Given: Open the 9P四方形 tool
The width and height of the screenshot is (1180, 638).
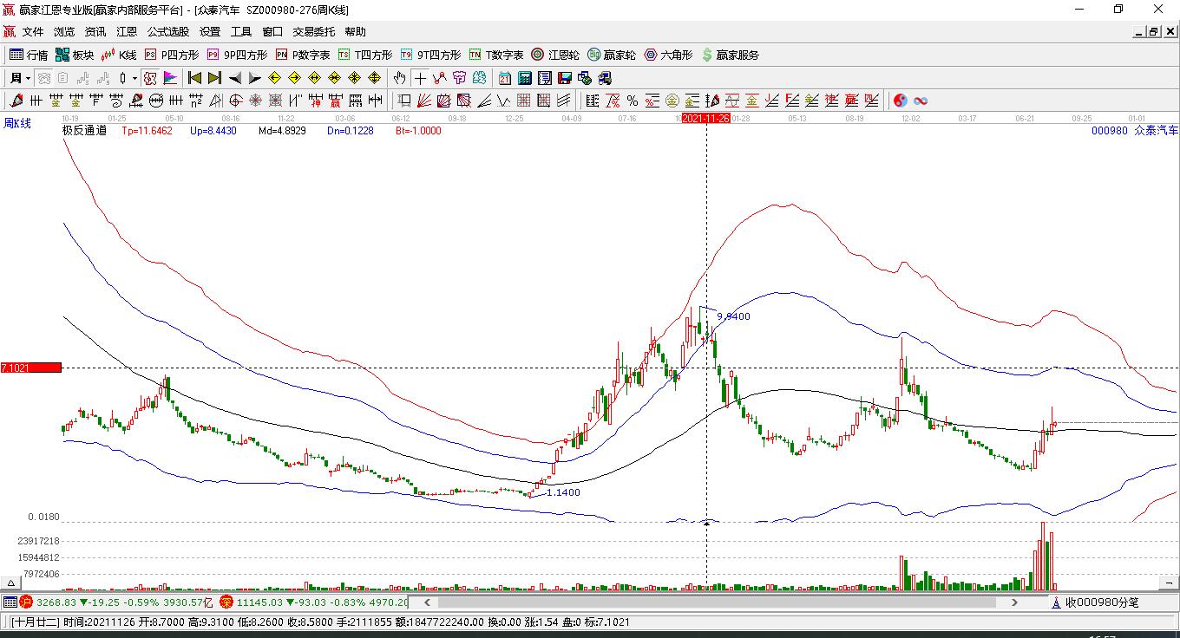Looking at the screenshot, I should click(x=237, y=55).
